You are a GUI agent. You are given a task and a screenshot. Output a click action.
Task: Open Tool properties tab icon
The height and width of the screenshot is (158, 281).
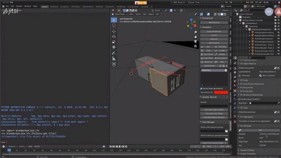click(x=235, y=63)
